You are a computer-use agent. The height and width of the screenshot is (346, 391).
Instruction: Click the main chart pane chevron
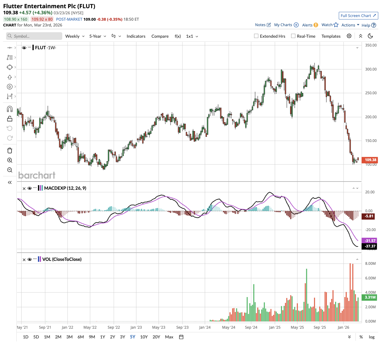357,48
